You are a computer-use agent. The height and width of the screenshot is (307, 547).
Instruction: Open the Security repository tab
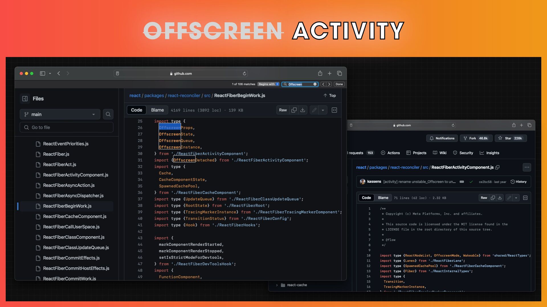click(463, 153)
